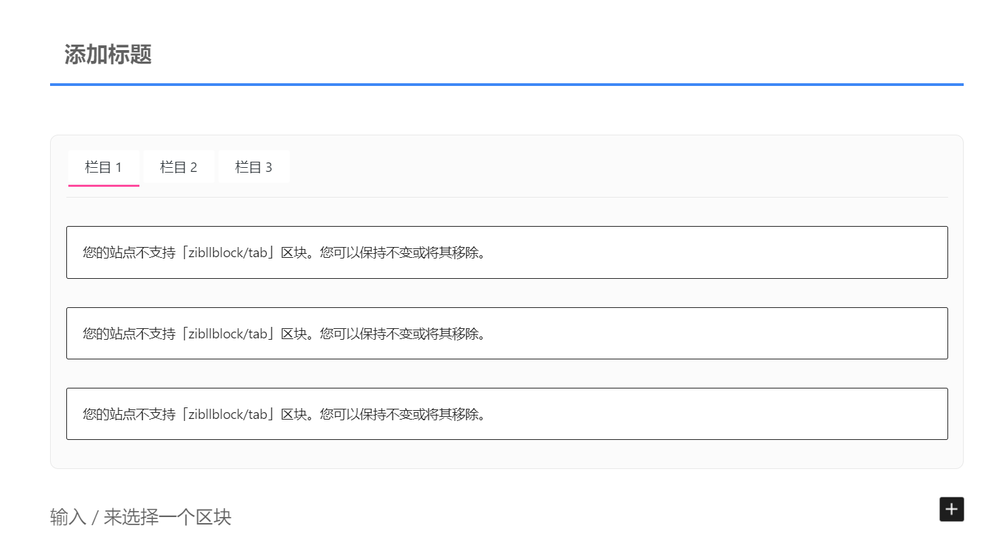Viewport: 984px width, 536px height.
Task: Open the block picker via the black plus button
Action: (951, 509)
